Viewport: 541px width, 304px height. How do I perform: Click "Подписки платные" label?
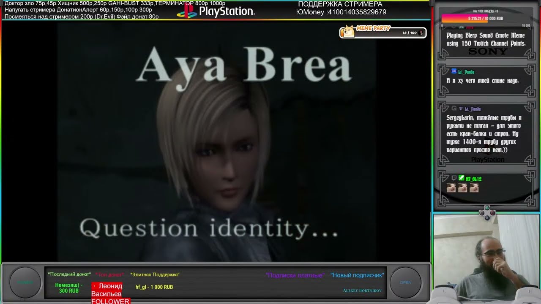tap(295, 275)
